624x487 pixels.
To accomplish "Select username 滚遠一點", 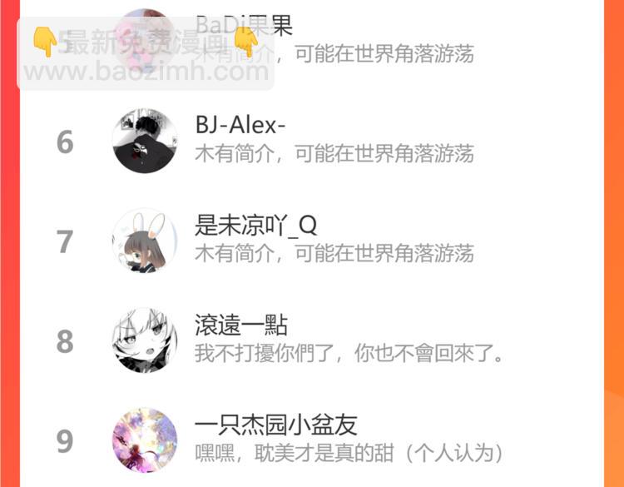I will (241, 325).
